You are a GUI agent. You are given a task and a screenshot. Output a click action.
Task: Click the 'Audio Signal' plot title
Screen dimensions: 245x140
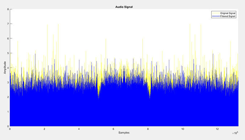coord(124,7)
